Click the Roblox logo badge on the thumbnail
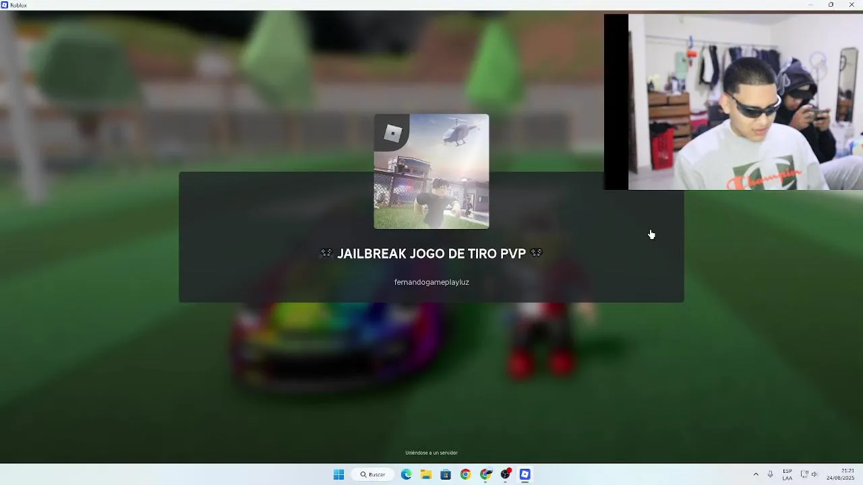863x485 pixels. tap(392, 133)
